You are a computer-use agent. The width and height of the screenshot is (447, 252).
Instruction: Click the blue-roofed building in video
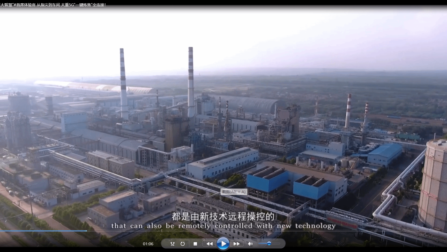pos(385,153)
